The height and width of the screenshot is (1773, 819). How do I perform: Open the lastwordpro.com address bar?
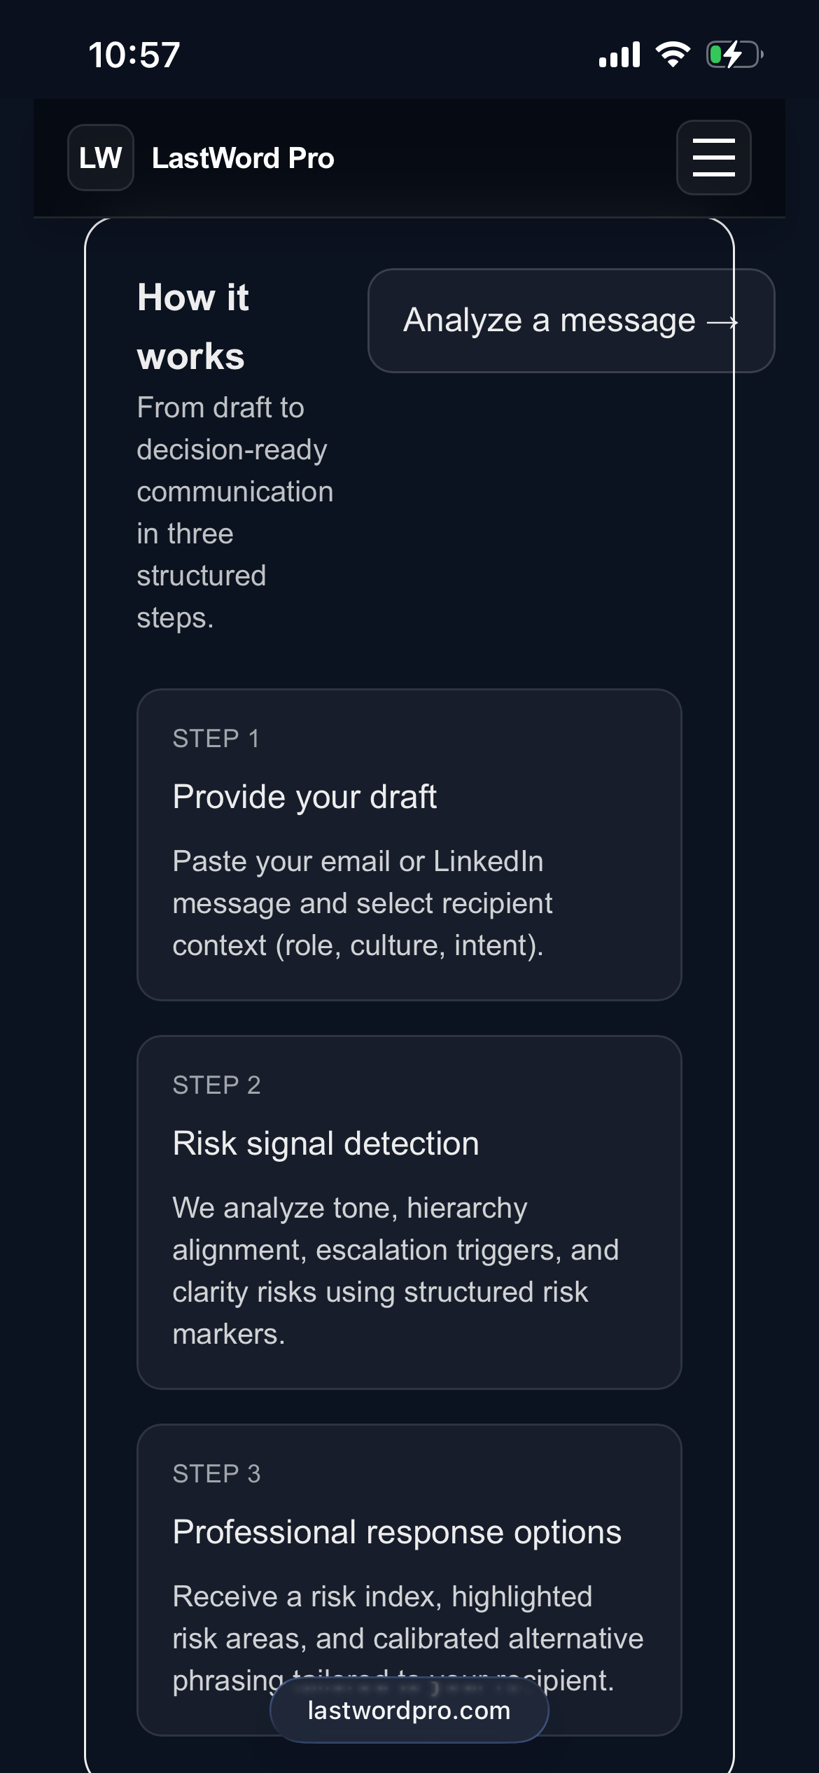[409, 1710]
